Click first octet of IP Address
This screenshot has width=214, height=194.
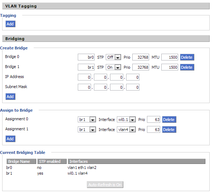coord(84,77)
